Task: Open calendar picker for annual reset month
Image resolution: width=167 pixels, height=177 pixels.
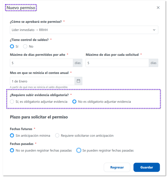Action: point(78,81)
